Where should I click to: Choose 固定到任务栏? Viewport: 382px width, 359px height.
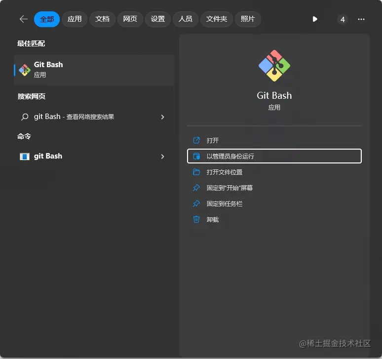(274, 204)
